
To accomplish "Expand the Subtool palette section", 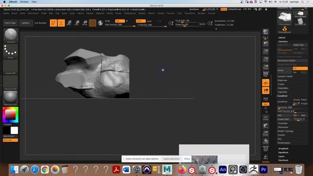I will pyautogui.click(x=282, y=38).
